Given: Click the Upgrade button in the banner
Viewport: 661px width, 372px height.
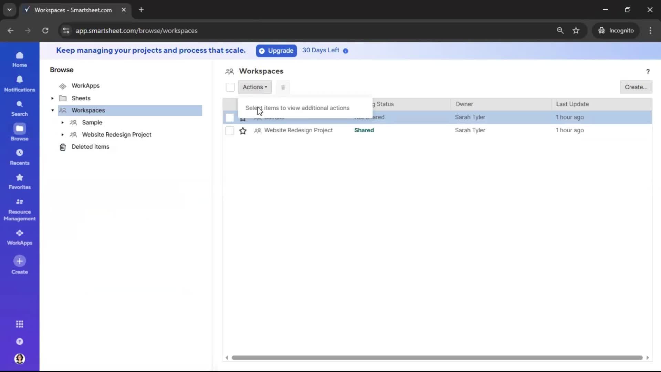Looking at the screenshot, I should [276, 51].
